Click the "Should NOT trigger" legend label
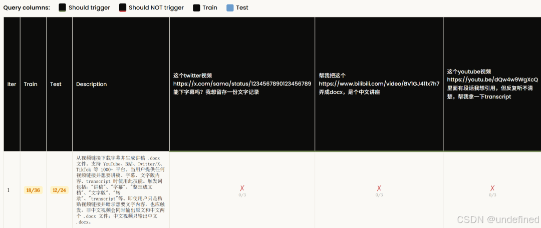This screenshot has height=228, width=541. 156,7
